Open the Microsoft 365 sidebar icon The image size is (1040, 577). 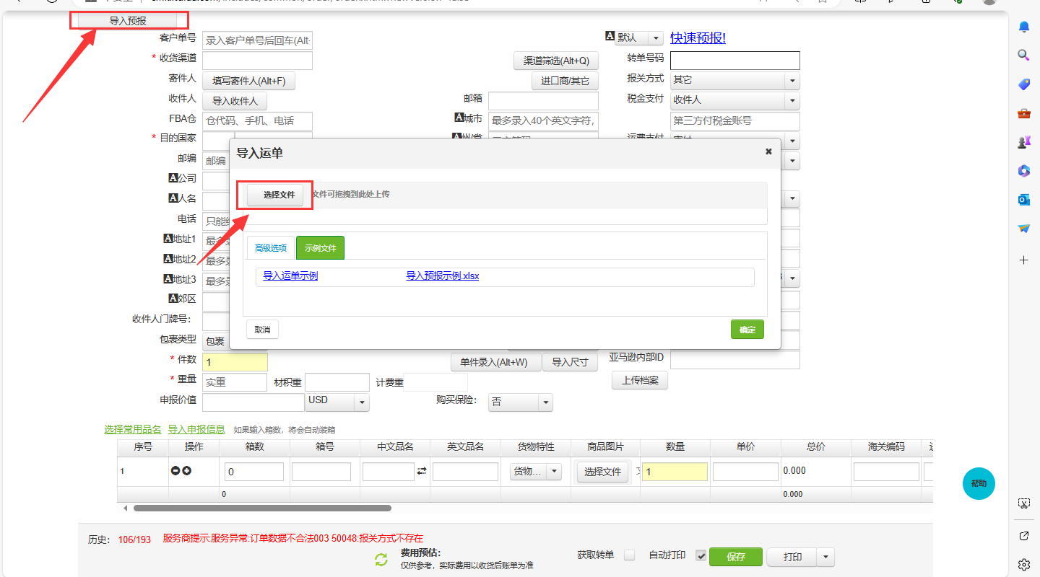1023,170
